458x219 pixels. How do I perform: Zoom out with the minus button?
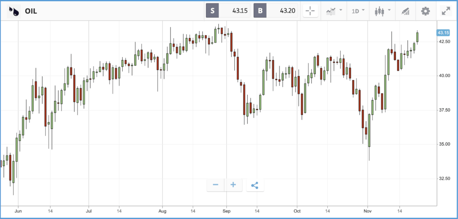pos(216,185)
